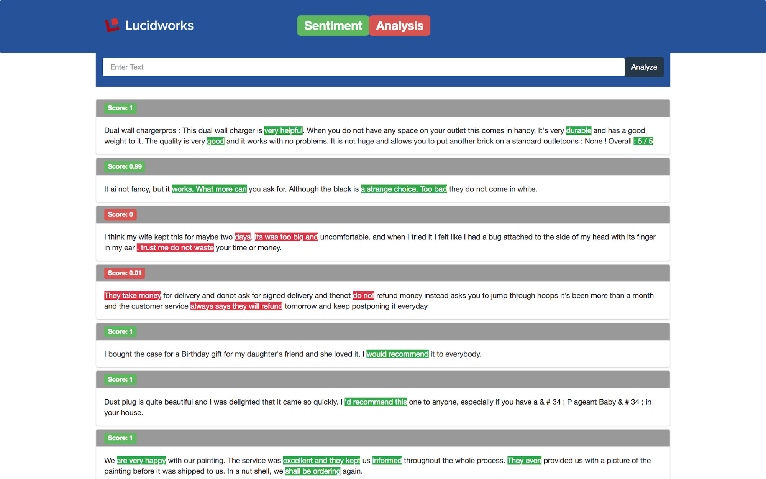Click the red Score: 0 badge
Screen dimensions: 766x479
(x=120, y=214)
